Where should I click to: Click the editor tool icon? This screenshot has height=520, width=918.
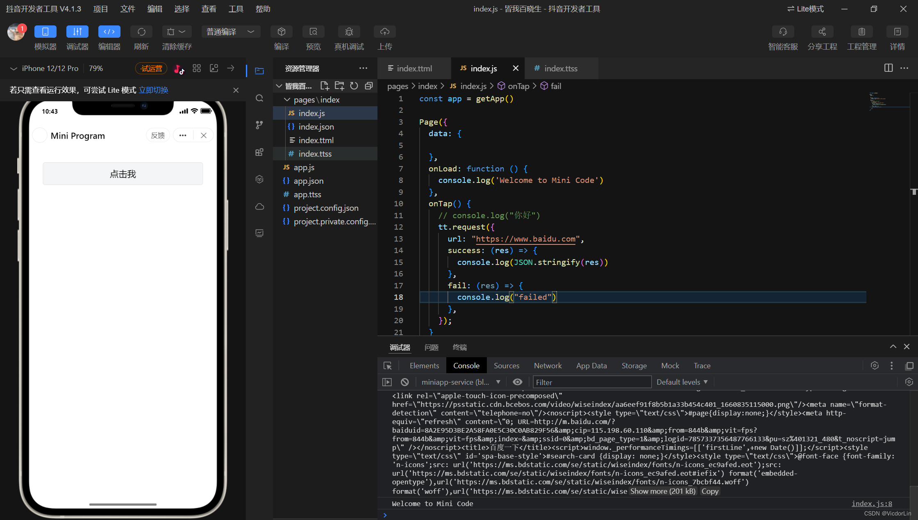click(109, 31)
